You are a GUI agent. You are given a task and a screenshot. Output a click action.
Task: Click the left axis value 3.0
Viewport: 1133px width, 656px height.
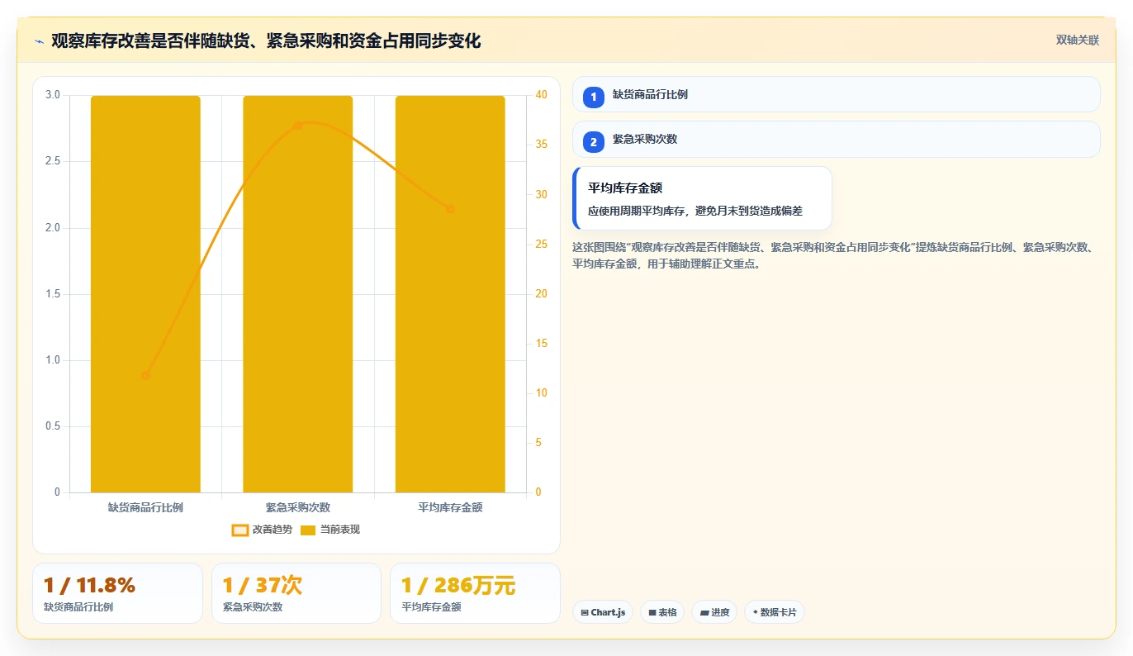(53, 95)
